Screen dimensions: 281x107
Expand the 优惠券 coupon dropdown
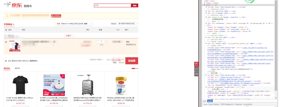69,36
